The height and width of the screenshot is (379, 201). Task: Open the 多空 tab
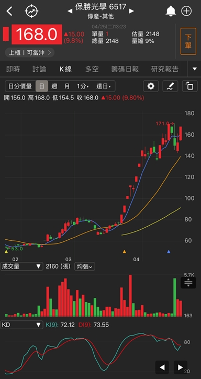(92, 69)
